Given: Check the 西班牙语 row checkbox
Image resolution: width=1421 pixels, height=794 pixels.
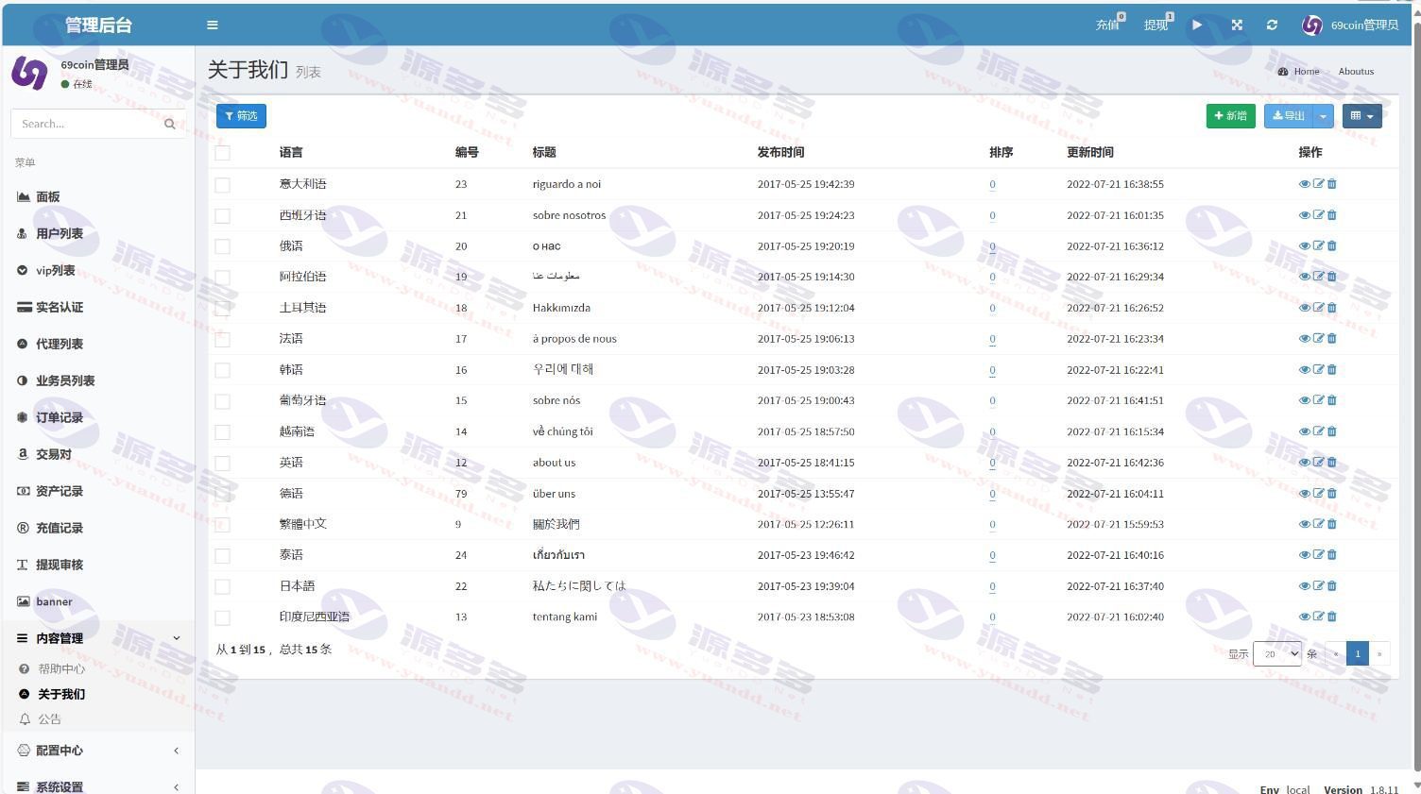Looking at the screenshot, I should (222, 216).
